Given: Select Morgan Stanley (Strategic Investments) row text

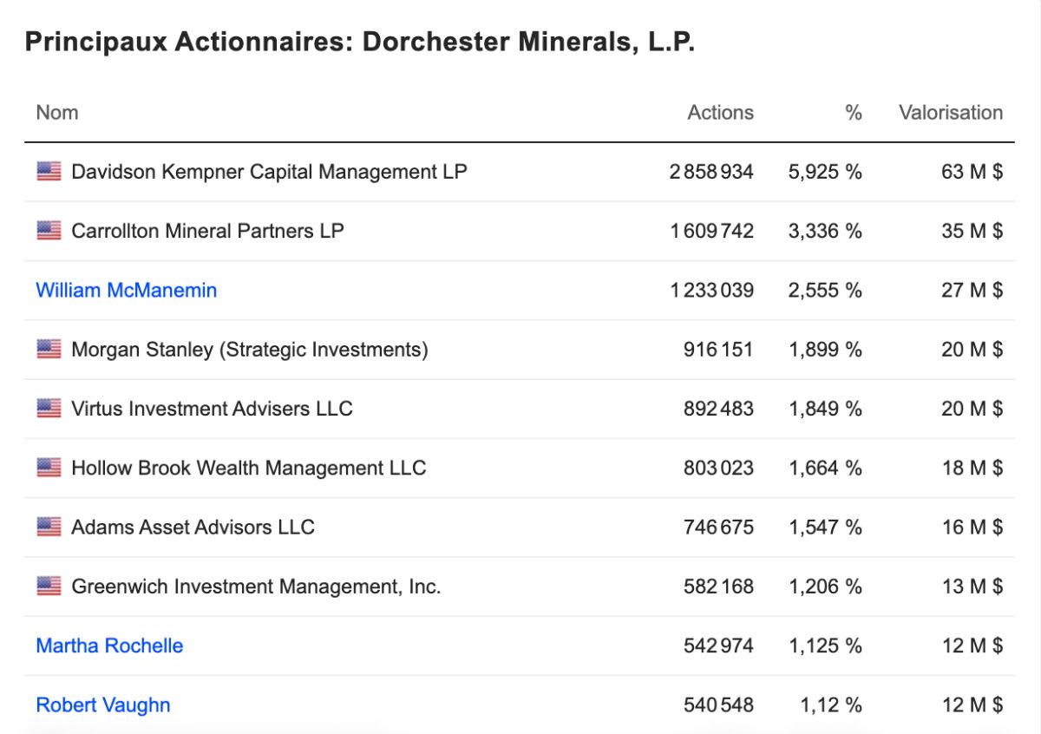Looking at the screenshot, I should 250,350.
